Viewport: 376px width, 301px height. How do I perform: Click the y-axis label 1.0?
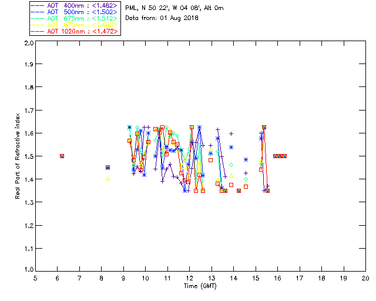(29, 269)
